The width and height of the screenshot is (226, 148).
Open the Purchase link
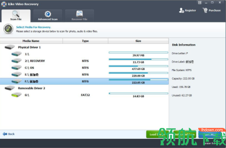[x=215, y=10]
